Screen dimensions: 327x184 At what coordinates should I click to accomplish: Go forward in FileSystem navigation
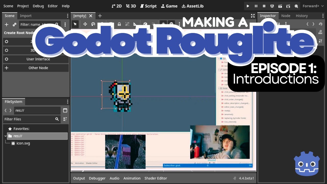[10, 110]
